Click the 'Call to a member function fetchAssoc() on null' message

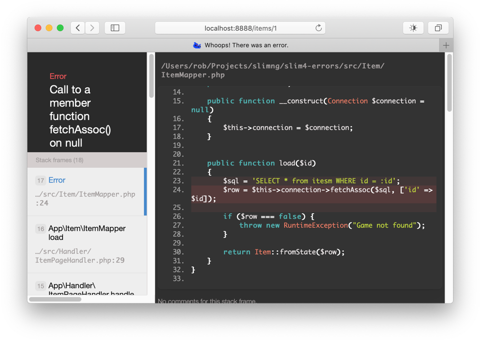[80, 116]
